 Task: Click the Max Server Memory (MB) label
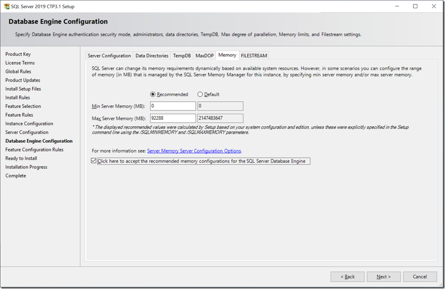click(x=119, y=118)
